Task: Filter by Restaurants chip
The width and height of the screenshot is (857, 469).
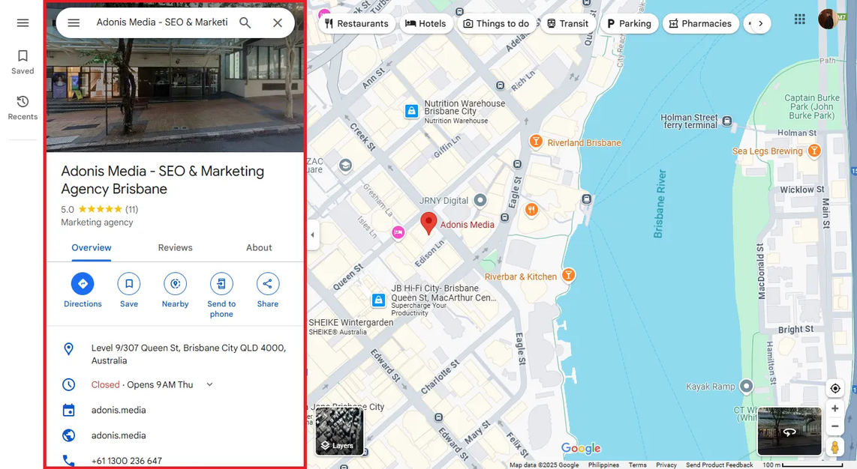Action: point(357,23)
